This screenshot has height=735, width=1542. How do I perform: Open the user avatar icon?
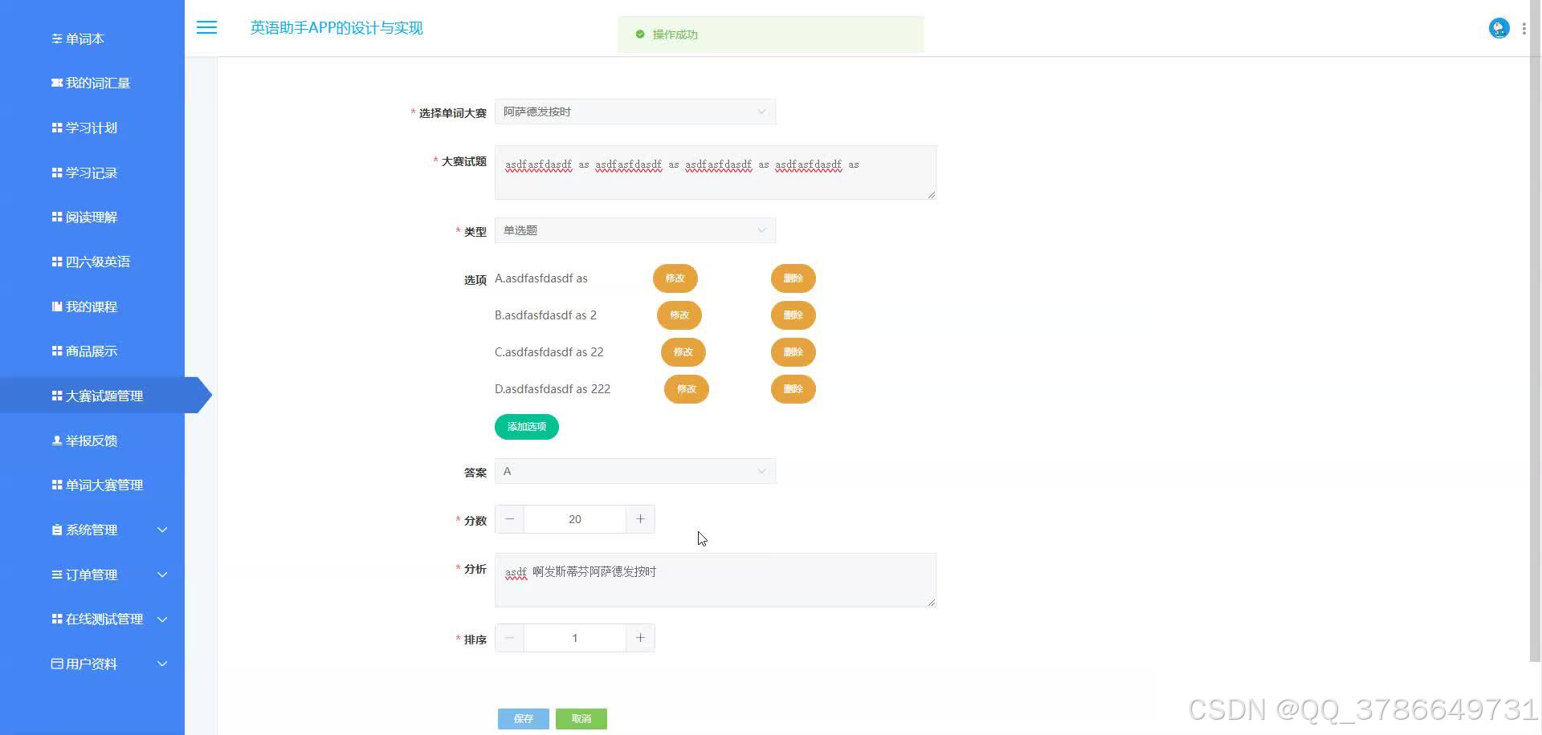coord(1499,28)
